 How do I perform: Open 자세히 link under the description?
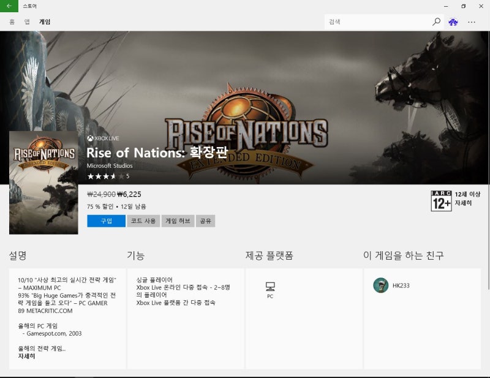click(26, 356)
